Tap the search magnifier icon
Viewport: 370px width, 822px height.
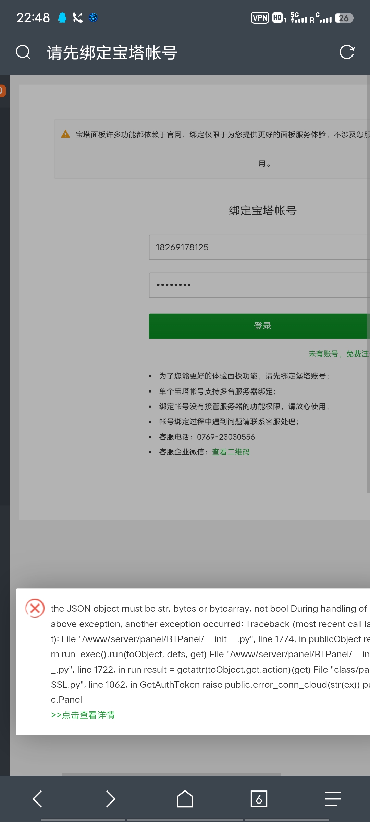23,52
